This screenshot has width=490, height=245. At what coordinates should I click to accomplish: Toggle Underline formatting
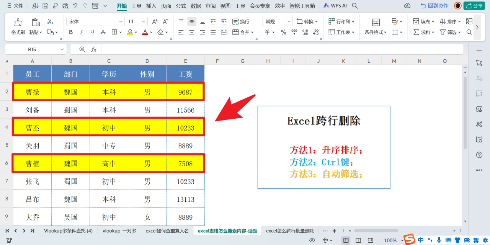pyautogui.click(x=92, y=32)
